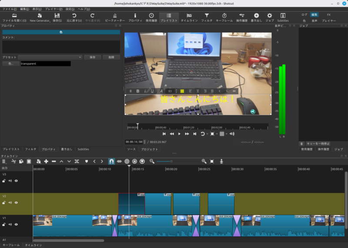Click the timeline record audio microphone icon
The width and height of the screenshot is (348, 248).
221,161
